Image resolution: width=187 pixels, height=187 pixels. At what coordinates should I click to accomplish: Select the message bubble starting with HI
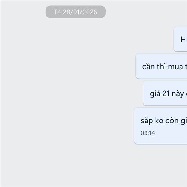click(x=180, y=39)
